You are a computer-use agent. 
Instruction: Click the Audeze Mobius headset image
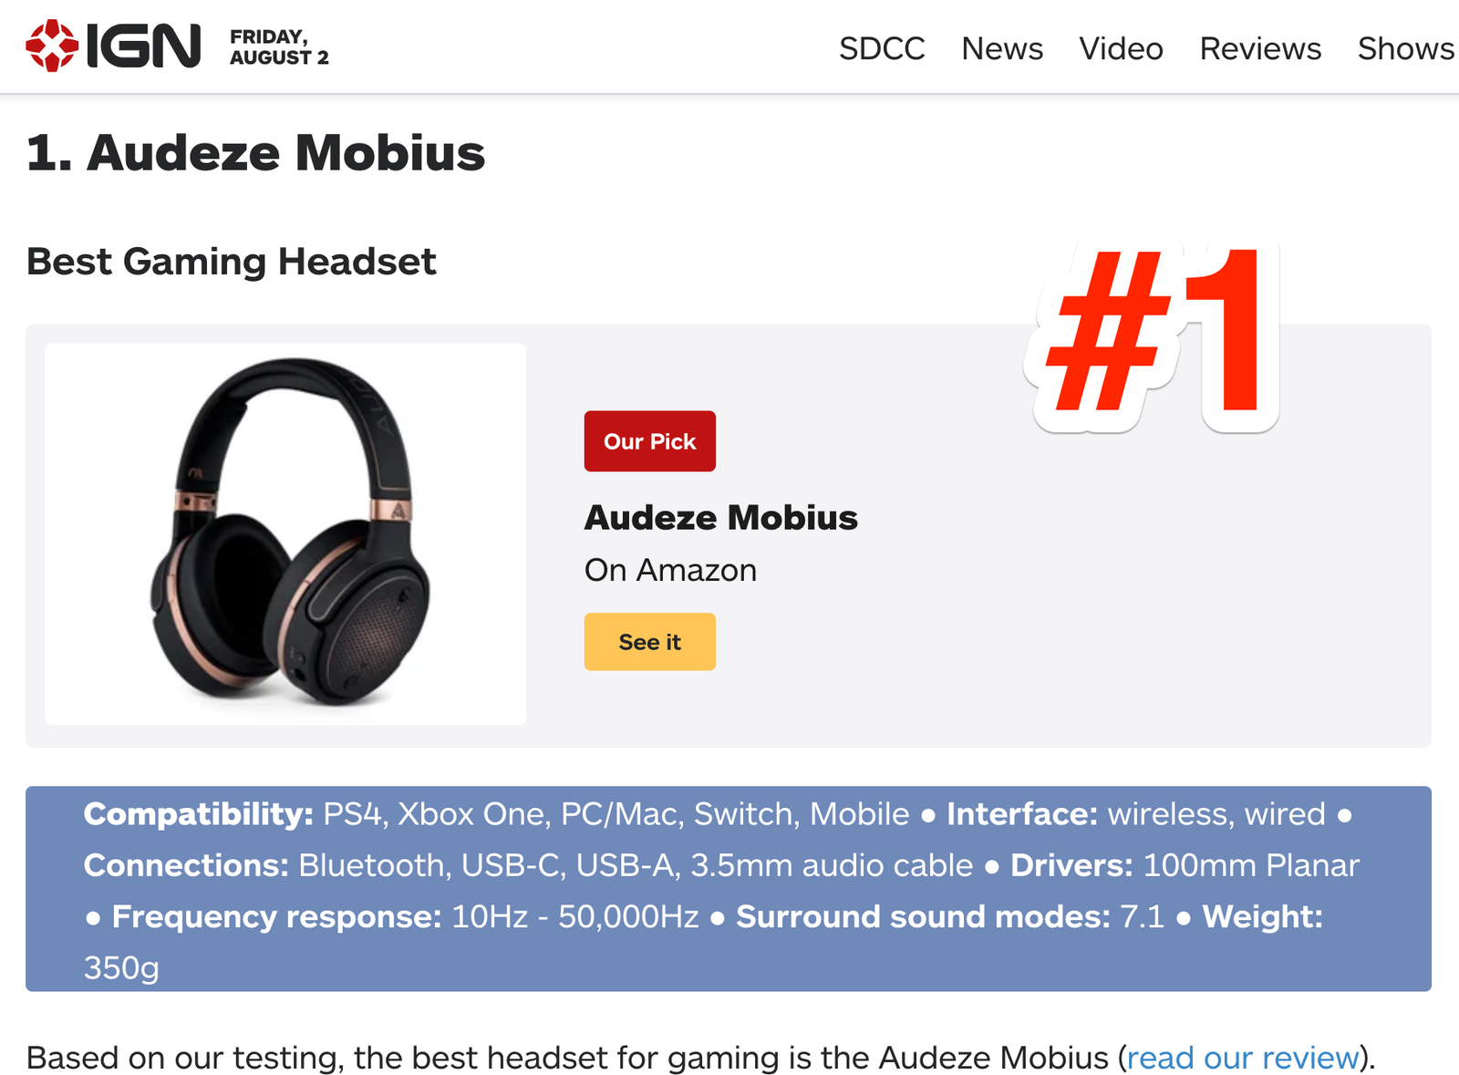pos(285,534)
